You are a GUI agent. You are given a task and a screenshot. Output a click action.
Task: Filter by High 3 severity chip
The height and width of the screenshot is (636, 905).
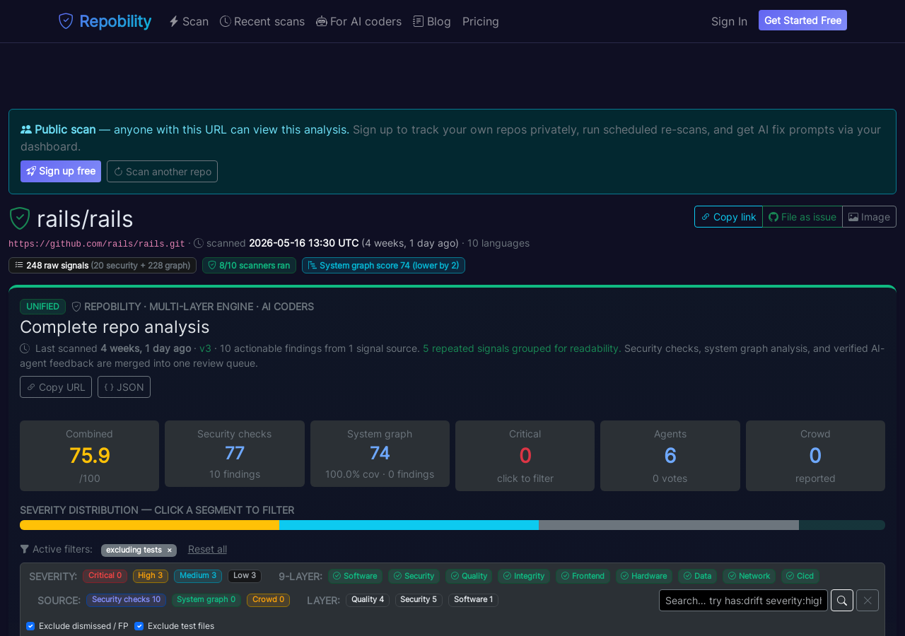coord(151,576)
